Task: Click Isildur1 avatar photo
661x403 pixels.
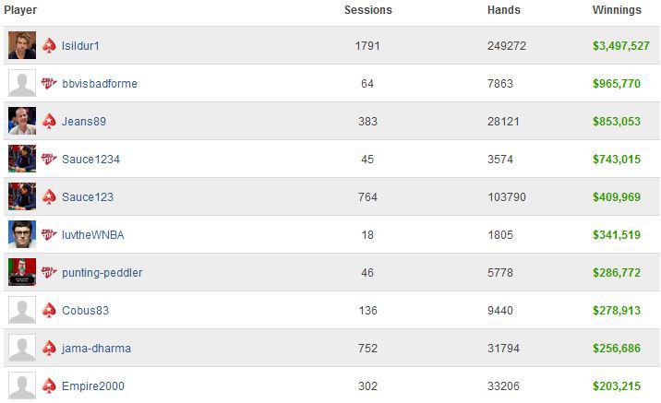Action: tap(22, 45)
